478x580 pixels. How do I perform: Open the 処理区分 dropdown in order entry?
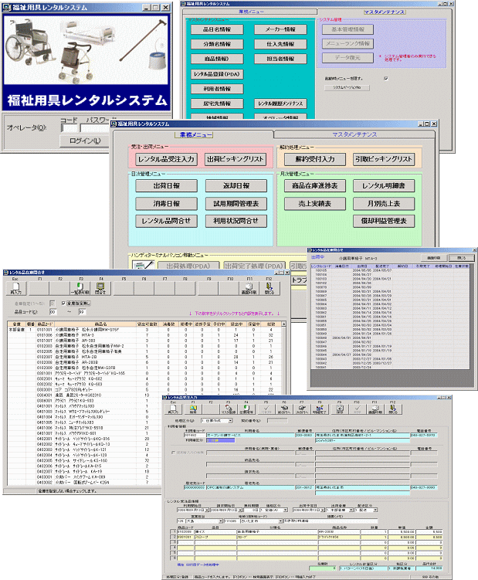click(230, 421)
